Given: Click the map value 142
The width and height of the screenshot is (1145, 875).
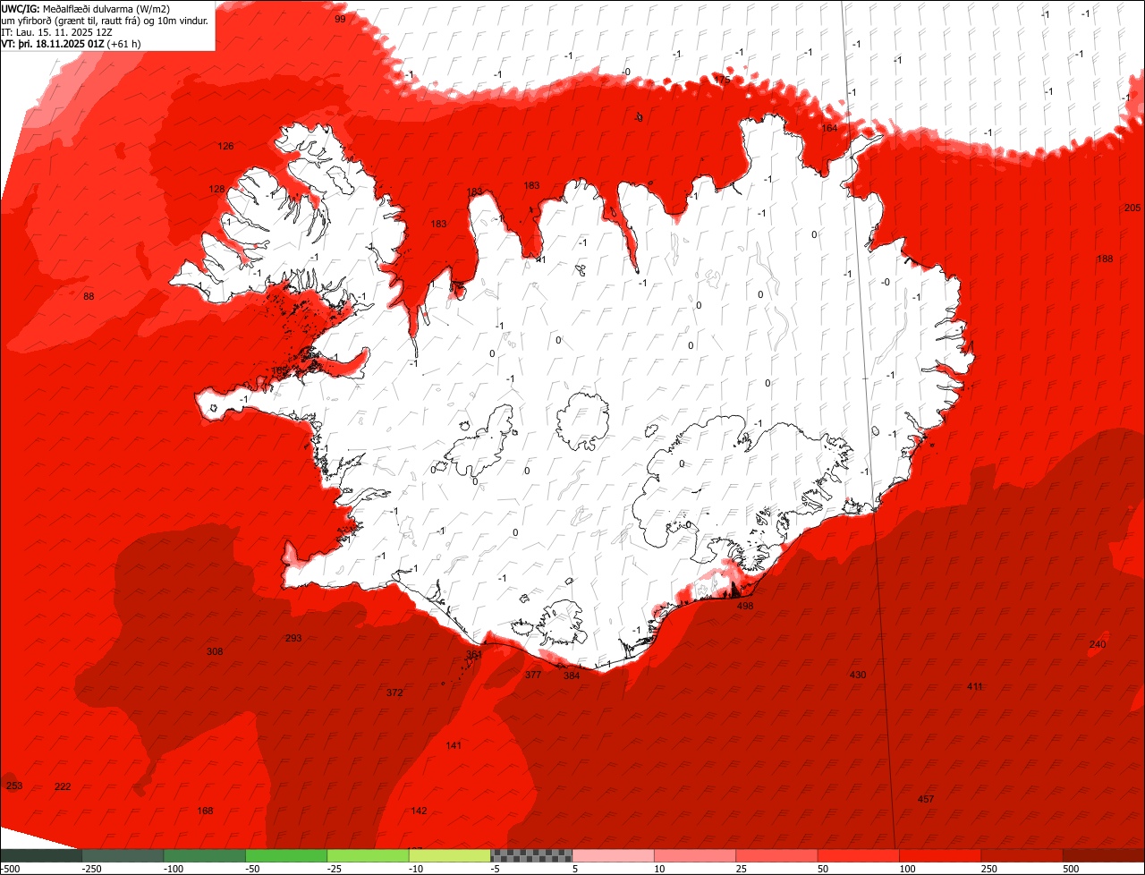Looking at the screenshot, I should [419, 811].
